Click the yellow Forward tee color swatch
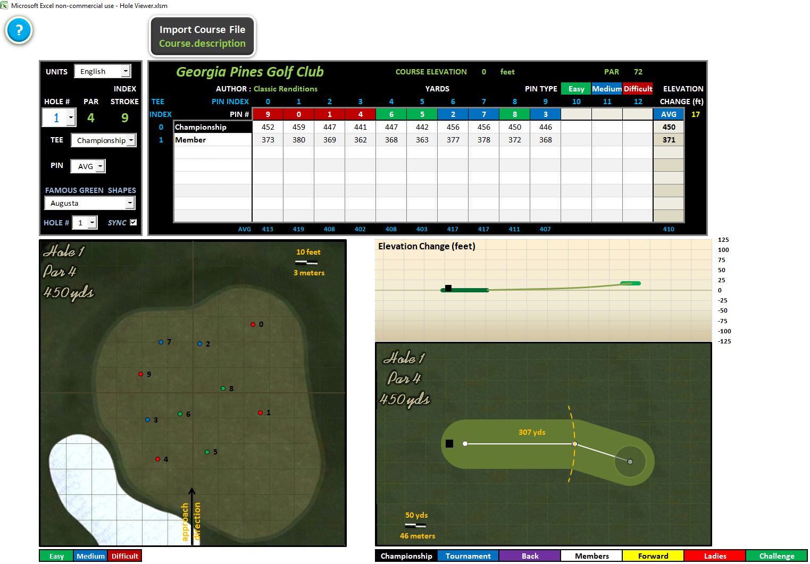 [x=653, y=556]
